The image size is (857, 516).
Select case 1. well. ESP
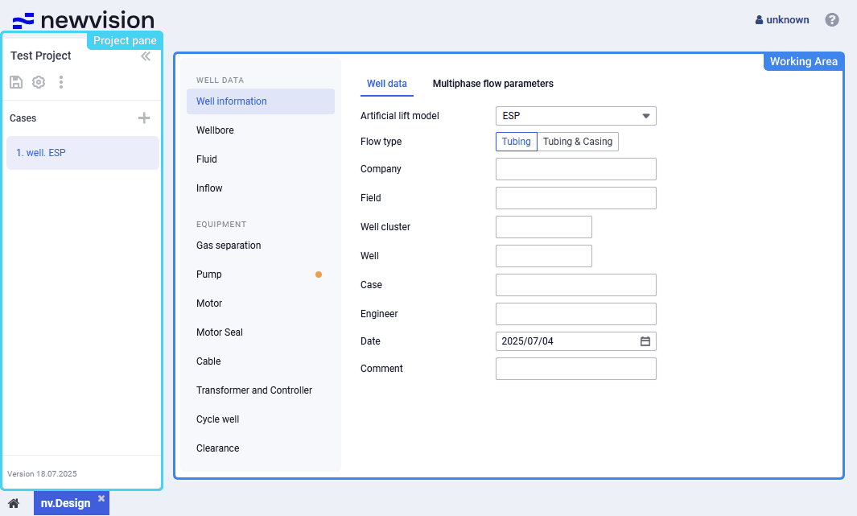82,153
